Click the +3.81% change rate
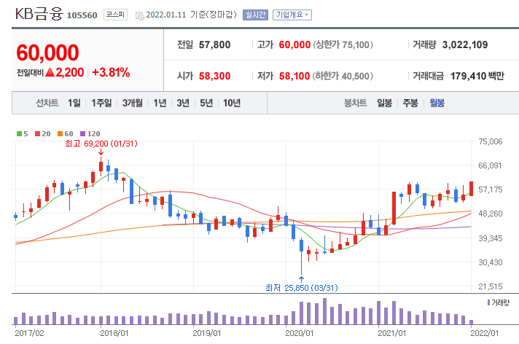This screenshot has width=519, height=344. pos(111,72)
